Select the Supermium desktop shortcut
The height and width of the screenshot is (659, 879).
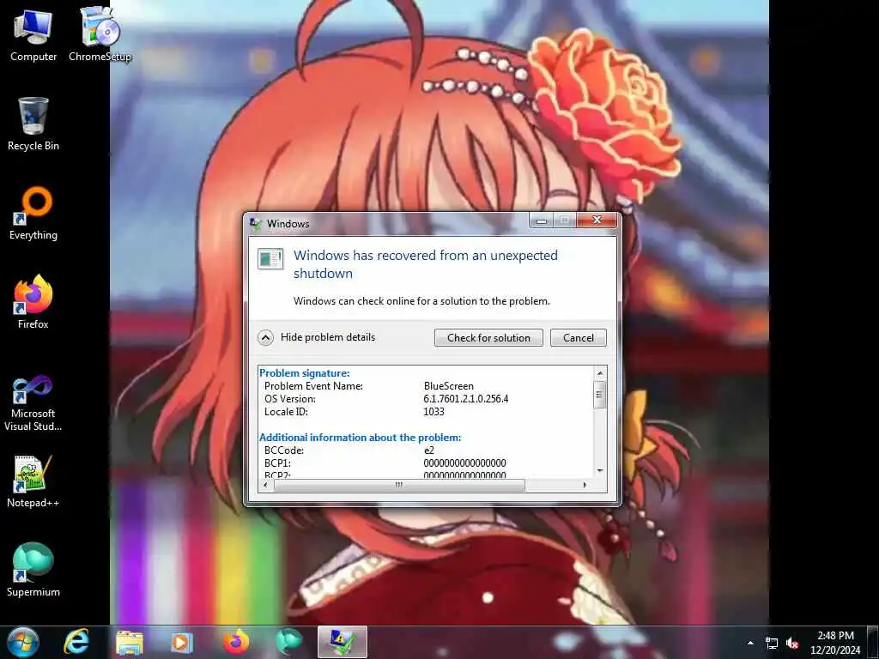(x=33, y=570)
